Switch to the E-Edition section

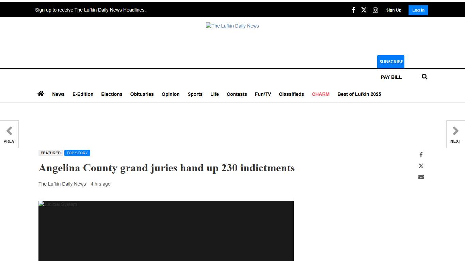tap(83, 94)
